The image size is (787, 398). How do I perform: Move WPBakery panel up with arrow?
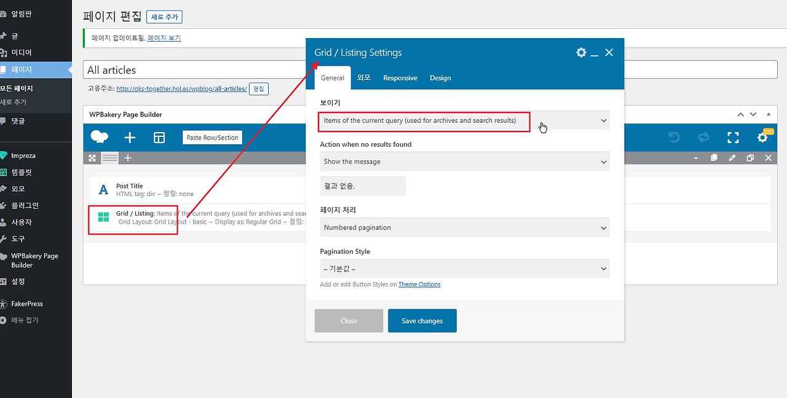[x=740, y=115]
